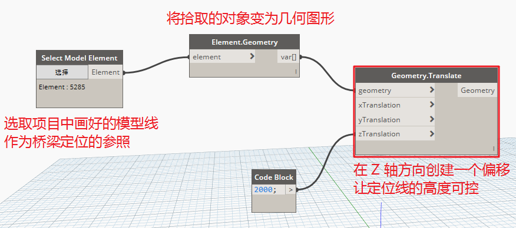The height and width of the screenshot is (228, 516).
Task: Click the lacing indicator on Geometry.Translate node
Action: [x=494, y=149]
